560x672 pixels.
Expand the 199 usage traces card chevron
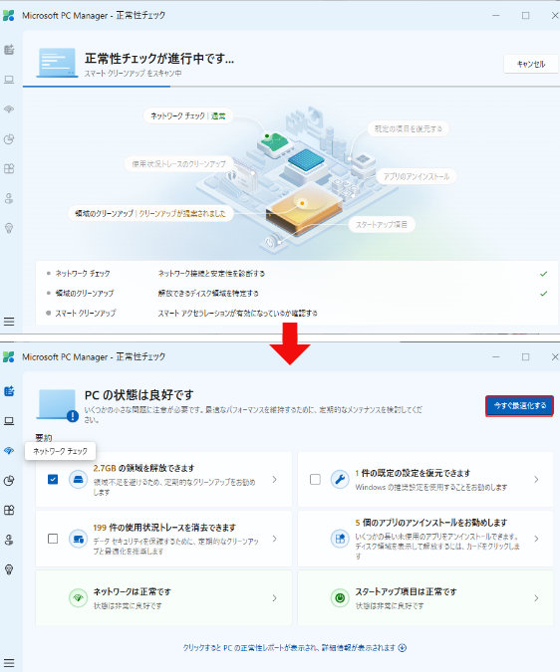click(x=275, y=539)
